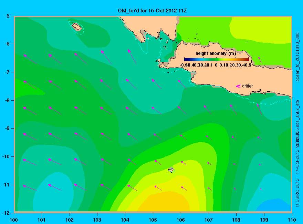Image resolution: width=303 pixels, height=224 pixels.
Task: Click the orange-yellow anomaly peak at the bottom
Action: coord(164,202)
